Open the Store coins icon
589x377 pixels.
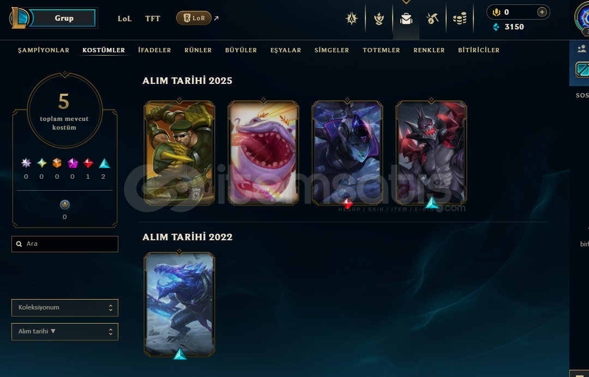coord(460,19)
